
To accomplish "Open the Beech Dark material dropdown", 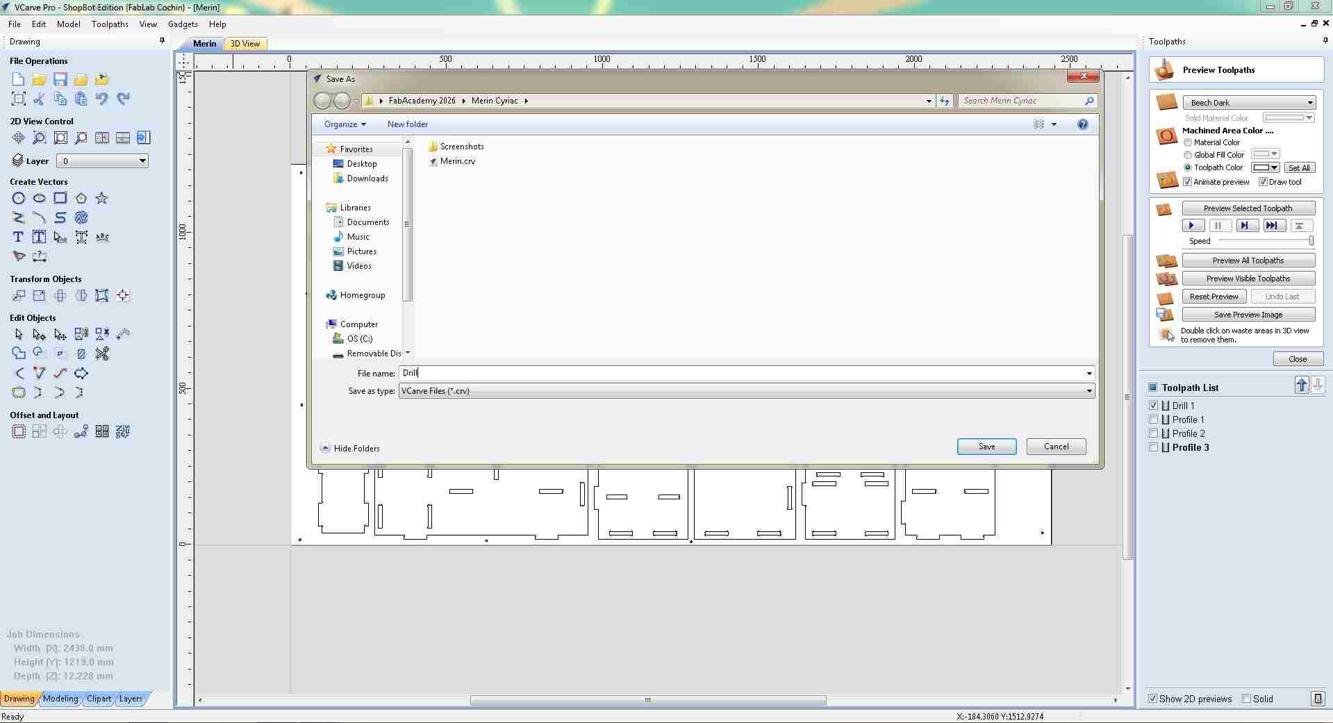I will coord(1309,102).
